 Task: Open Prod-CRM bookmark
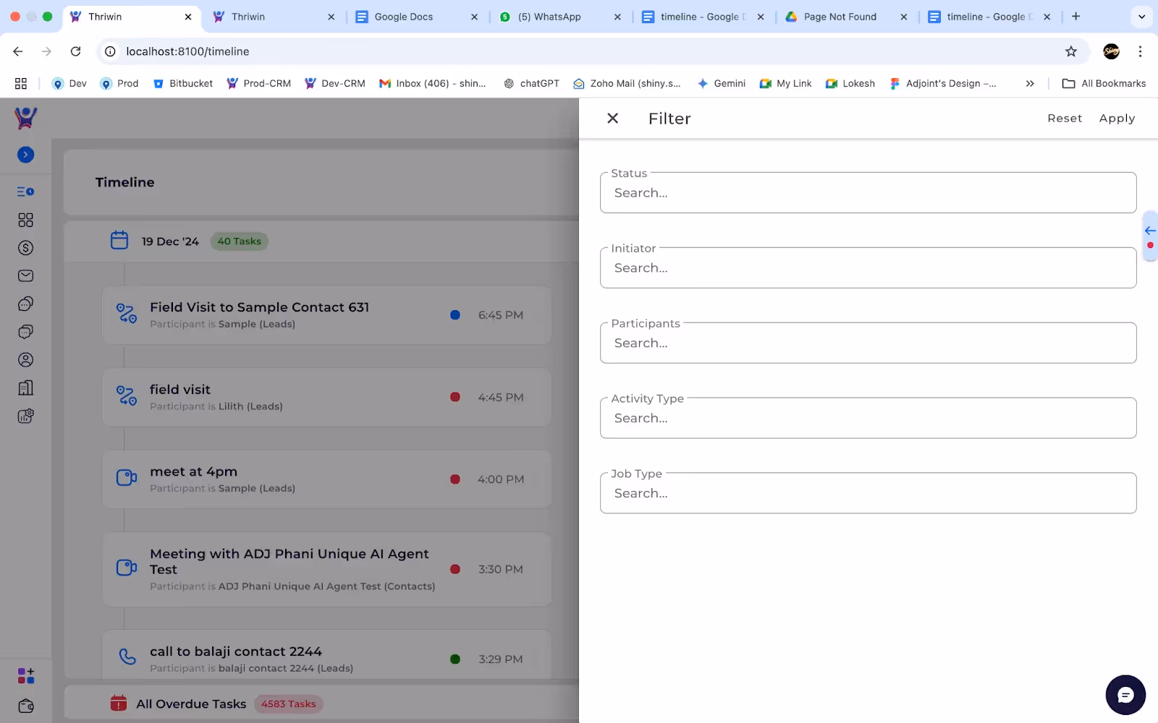(258, 83)
